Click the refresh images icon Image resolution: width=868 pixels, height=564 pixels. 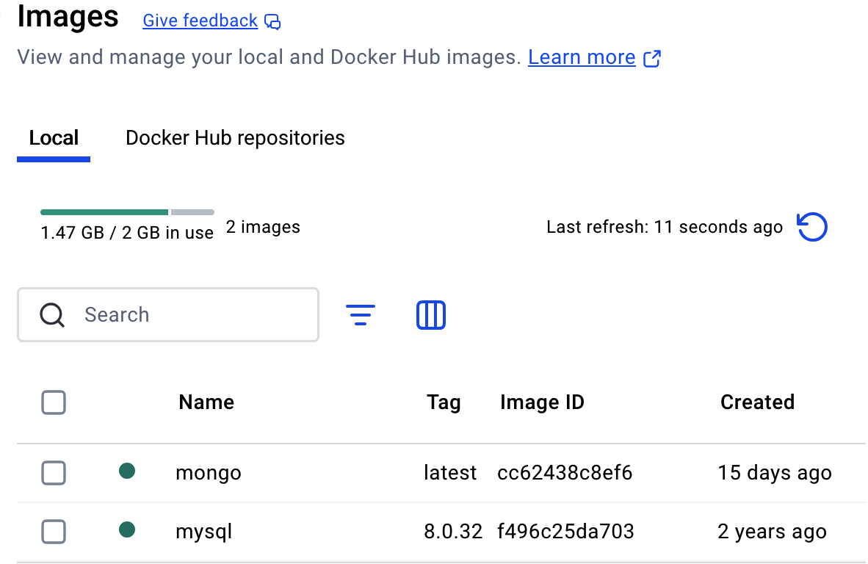click(x=812, y=228)
